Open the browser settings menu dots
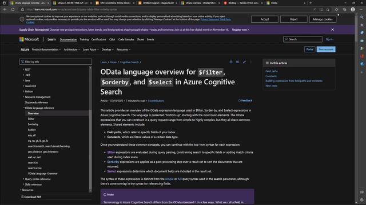Screen dimensions: 366x205 pyautogui.click(x=361, y=10)
